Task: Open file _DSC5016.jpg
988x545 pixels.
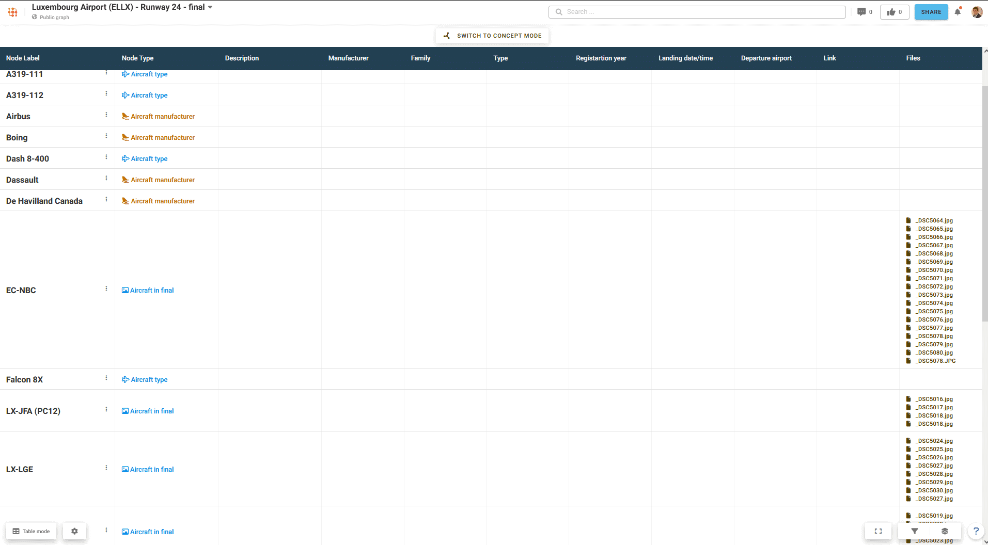Action: coord(934,399)
